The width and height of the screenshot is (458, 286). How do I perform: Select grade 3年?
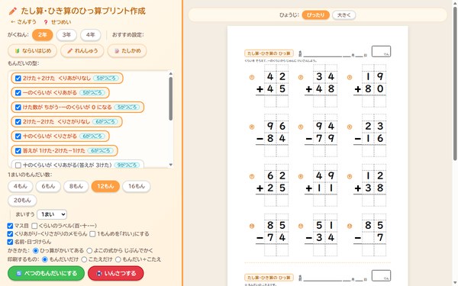(66, 35)
